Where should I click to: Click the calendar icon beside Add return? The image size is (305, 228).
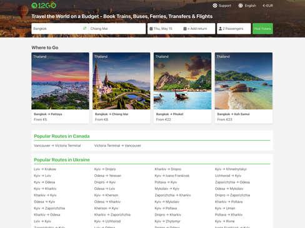[185, 29]
